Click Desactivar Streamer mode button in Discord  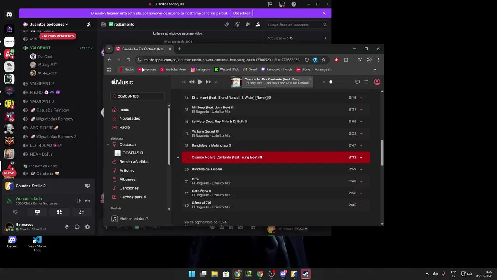click(x=242, y=13)
